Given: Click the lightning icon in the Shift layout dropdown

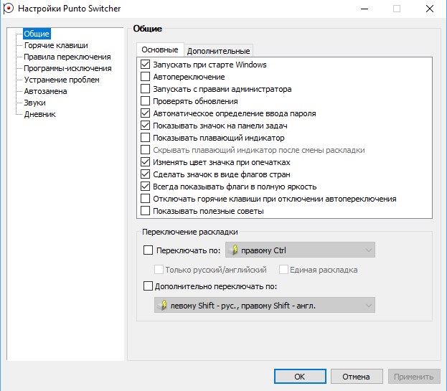Looking at the screenshot, I should click(x=164, y=305).
